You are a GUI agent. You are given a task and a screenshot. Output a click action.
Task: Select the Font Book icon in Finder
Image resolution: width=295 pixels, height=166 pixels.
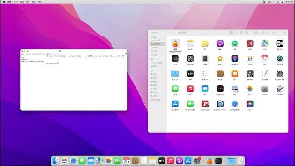click(x=265, y=89)
